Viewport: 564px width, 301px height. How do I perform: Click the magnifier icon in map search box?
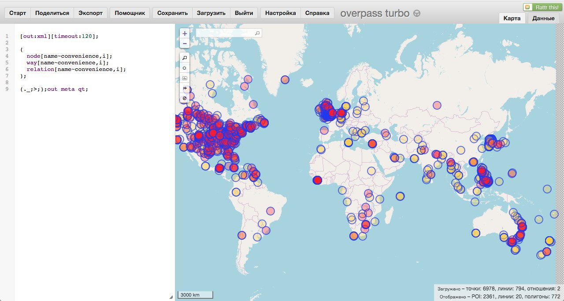tap(258, 33)
